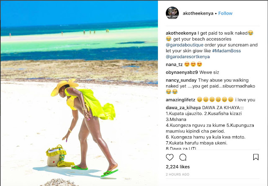Open the akotheekenya username in the header
The image size is (268, 186).
point(198,13)
